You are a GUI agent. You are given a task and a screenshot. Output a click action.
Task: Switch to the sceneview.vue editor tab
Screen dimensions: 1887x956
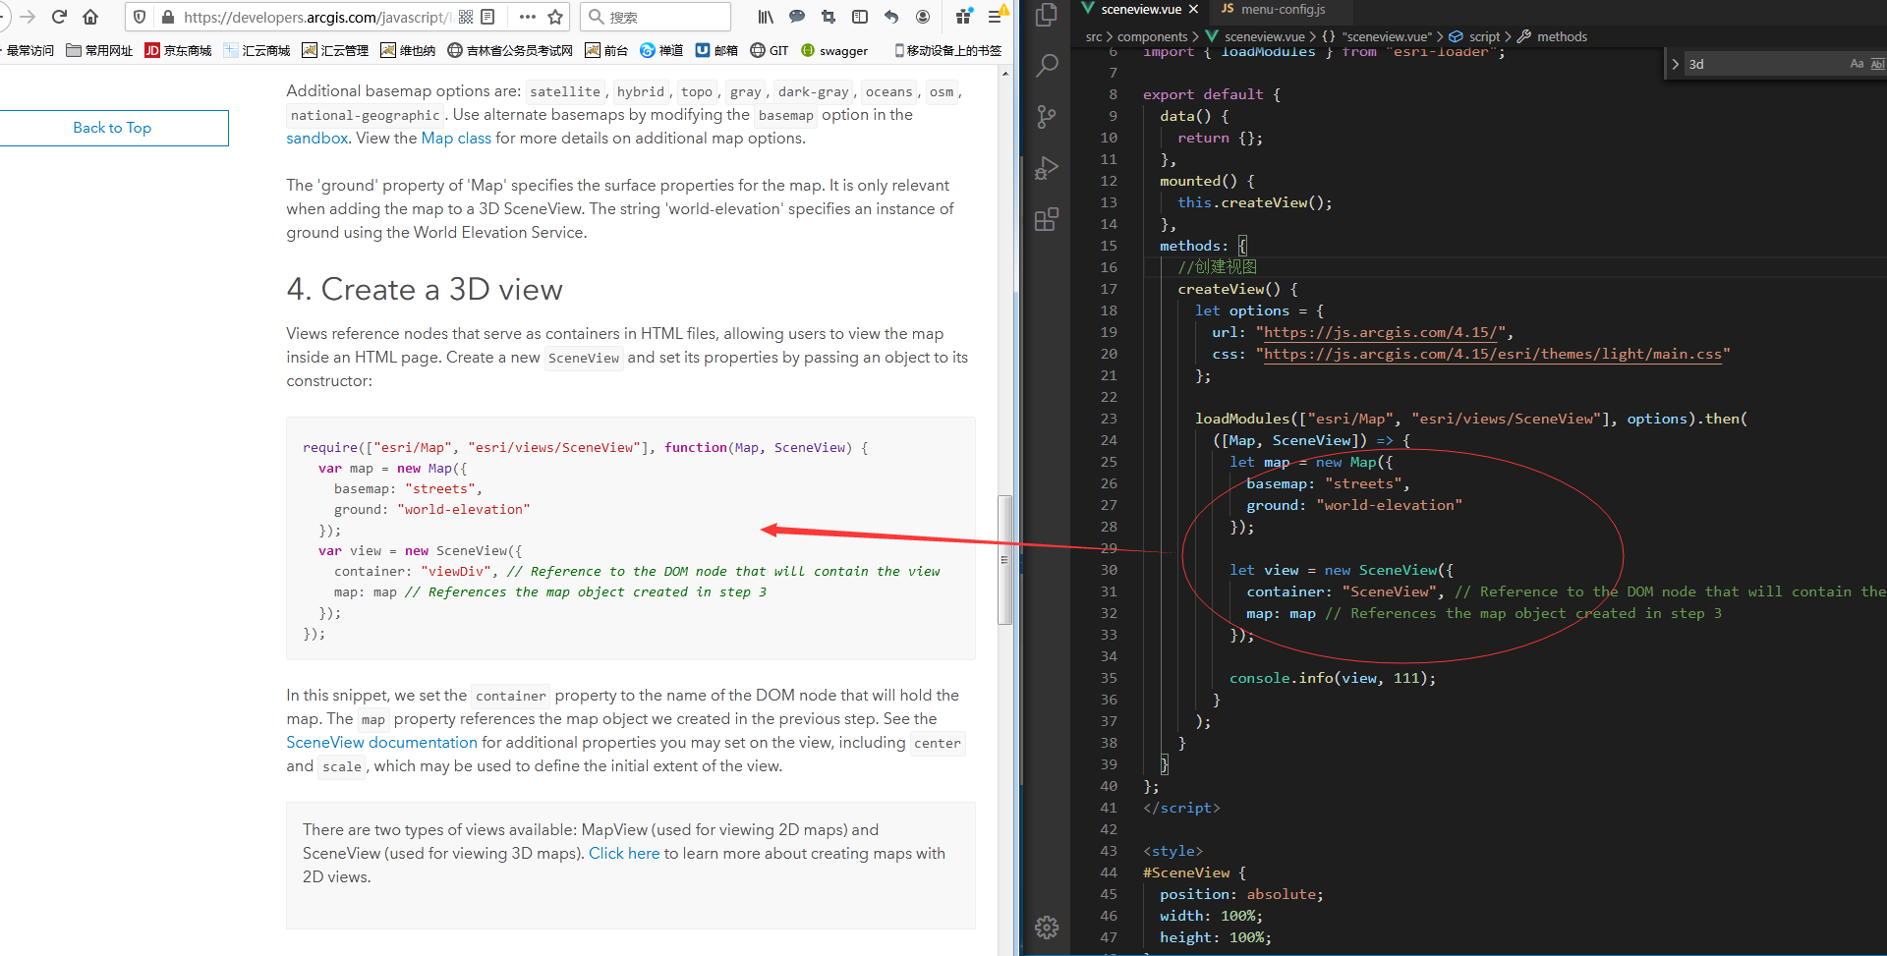coord(1140,9)
